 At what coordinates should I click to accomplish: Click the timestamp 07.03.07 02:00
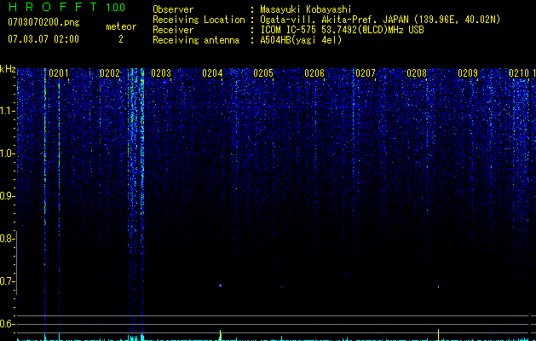[x=43, y=39]
